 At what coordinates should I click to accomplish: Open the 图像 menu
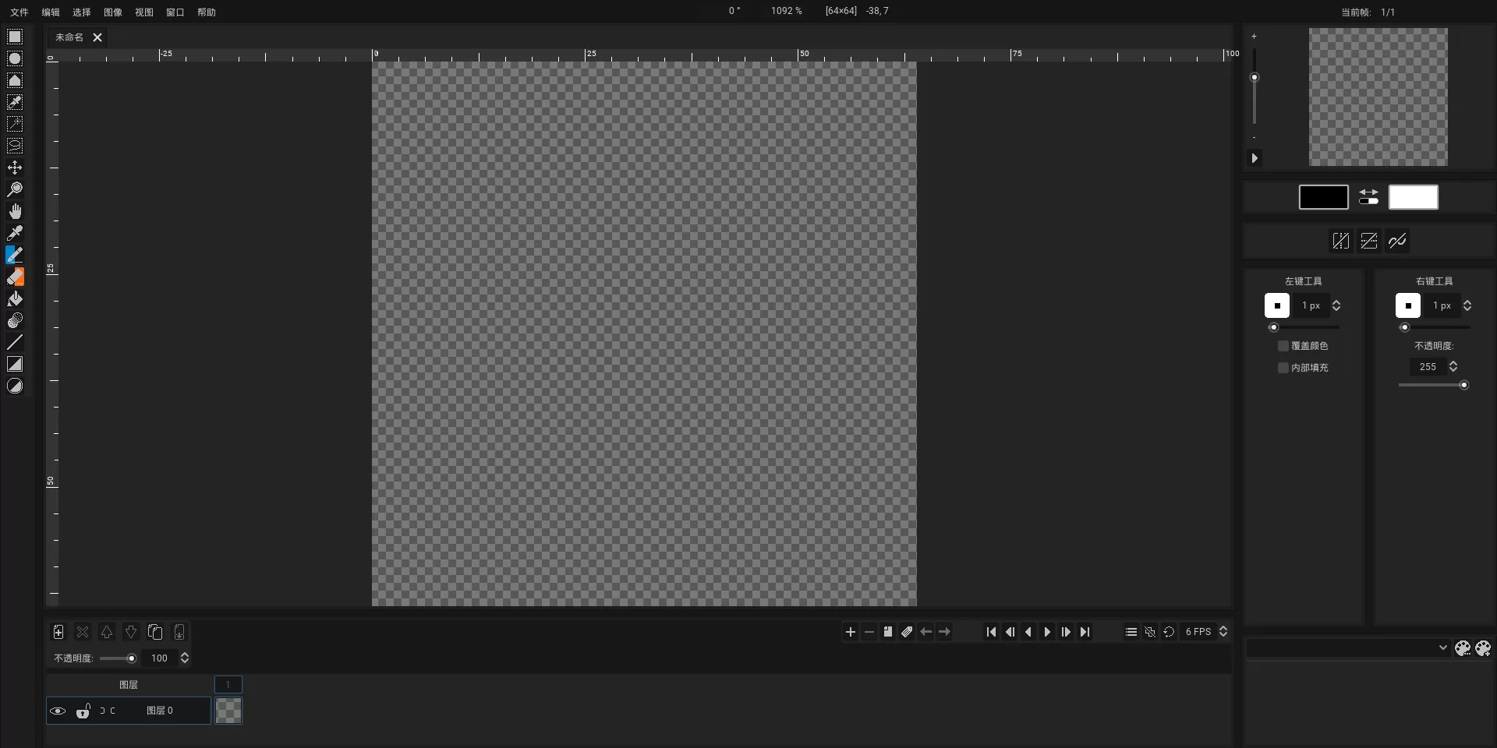112,12
